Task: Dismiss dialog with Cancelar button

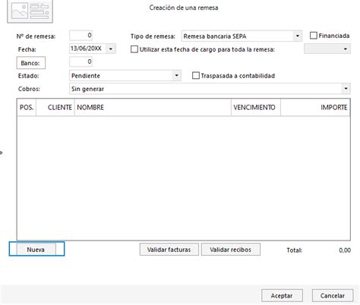Action: [x=333, y=296]
